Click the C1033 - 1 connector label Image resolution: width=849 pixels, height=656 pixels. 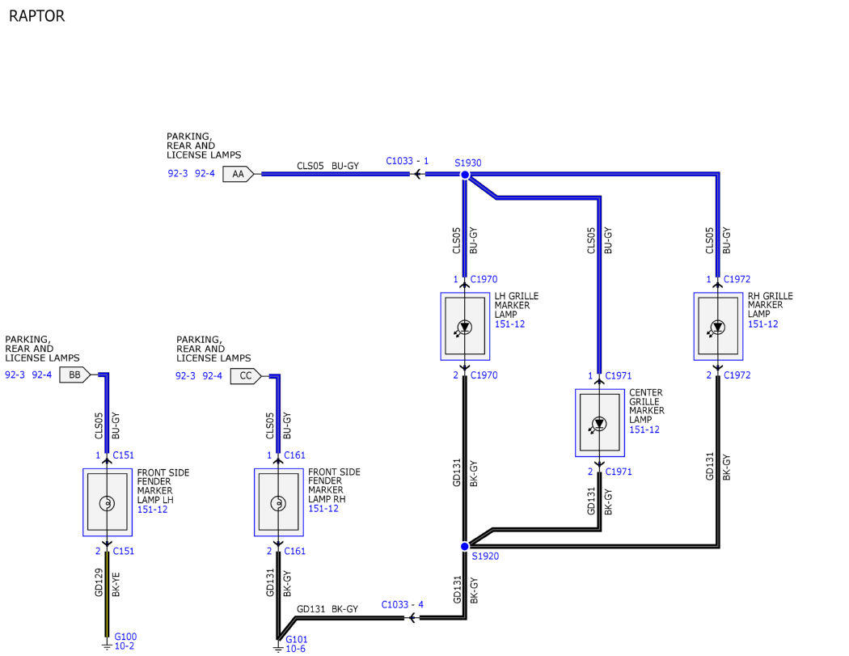coord(408,161)
